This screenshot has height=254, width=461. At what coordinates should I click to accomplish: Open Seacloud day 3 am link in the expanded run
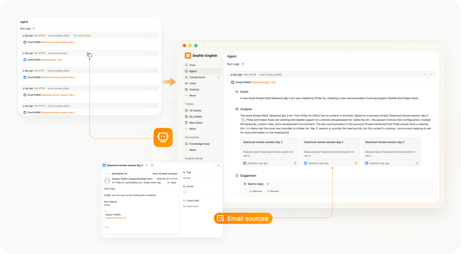(264, 82)
